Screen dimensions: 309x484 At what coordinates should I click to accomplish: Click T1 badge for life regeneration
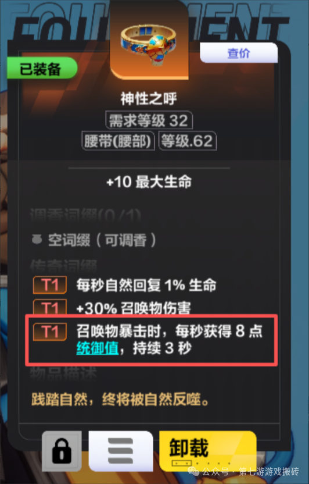(50, 285)
